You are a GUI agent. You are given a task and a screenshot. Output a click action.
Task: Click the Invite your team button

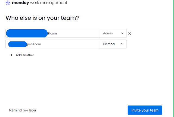(145, 110)
